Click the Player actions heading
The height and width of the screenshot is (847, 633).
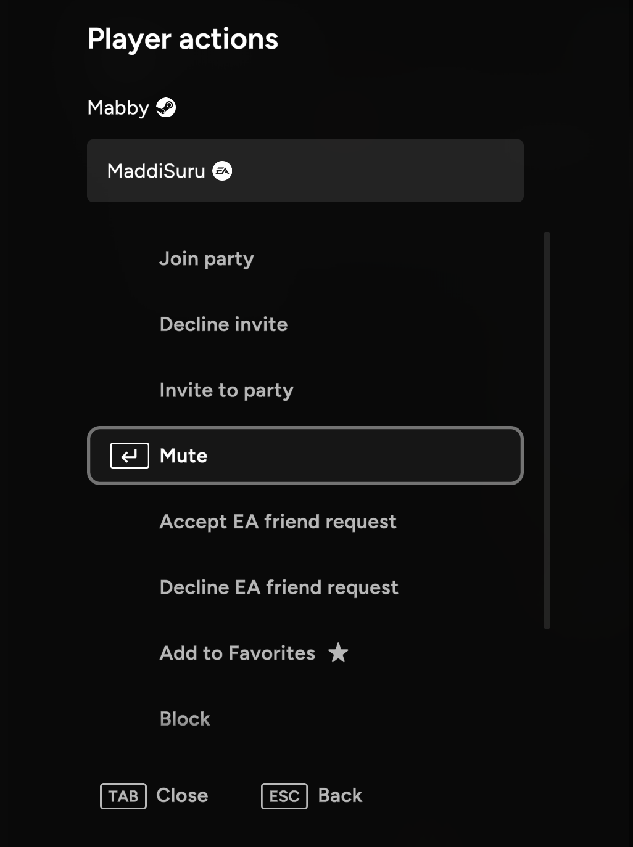pos(183,39)
